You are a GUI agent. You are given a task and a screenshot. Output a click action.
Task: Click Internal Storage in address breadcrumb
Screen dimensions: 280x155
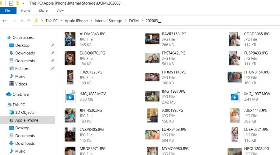(x=108, y=21)
